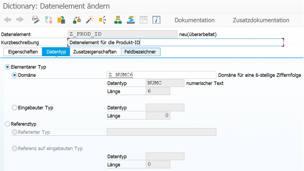Display the green object list hierarchy icon
Image resolution: width=304 pixels, height=171 pixels.
pyautogui.click(x=118, y=20)
